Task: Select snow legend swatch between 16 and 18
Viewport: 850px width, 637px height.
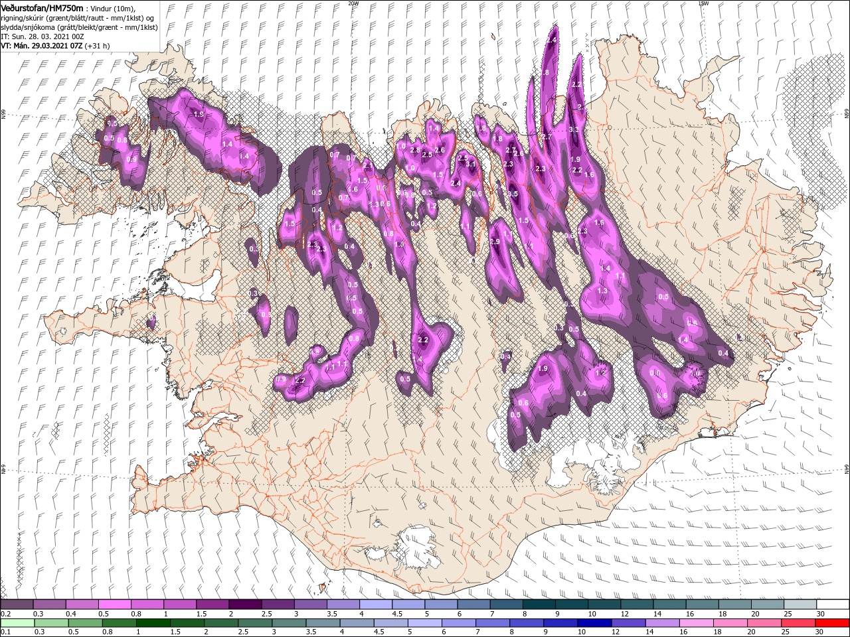Action: [702, 604]
